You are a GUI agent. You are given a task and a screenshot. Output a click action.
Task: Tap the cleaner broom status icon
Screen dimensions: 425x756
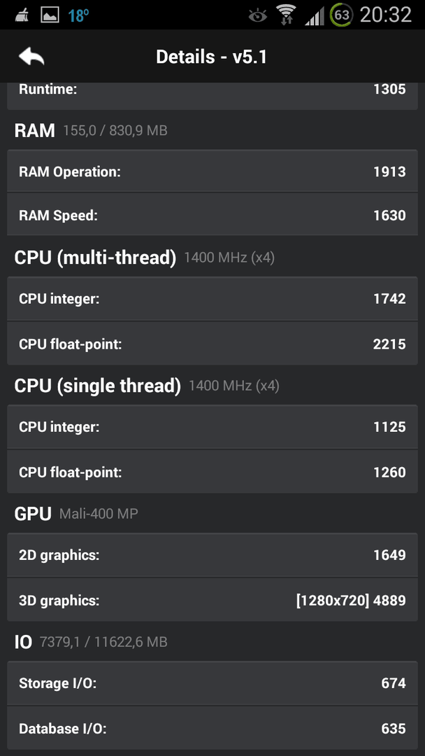pos(22,15)
